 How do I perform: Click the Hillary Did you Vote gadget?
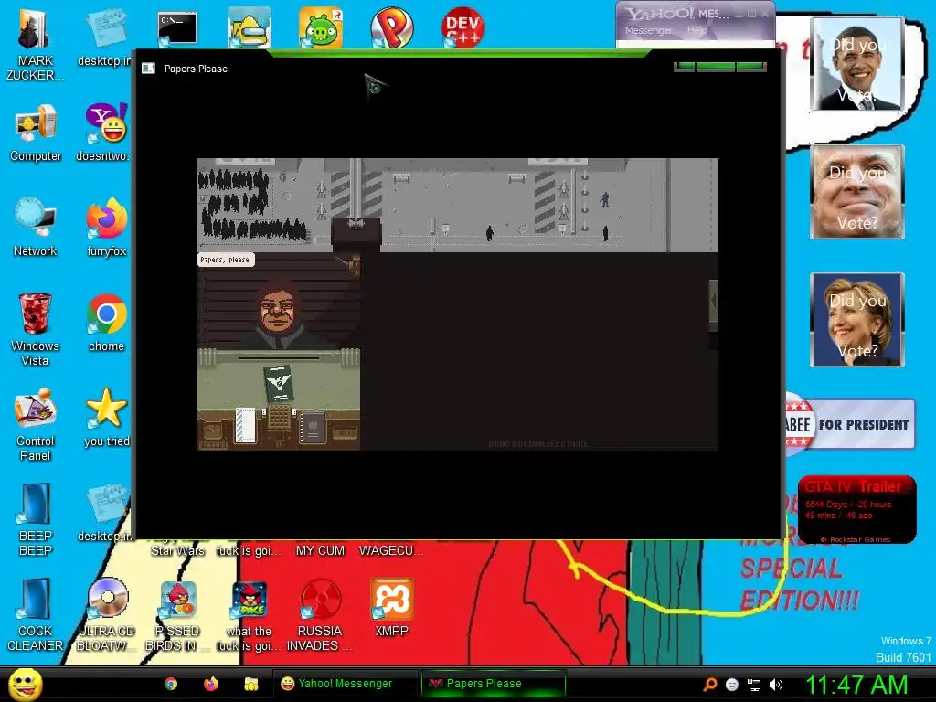point(857,319)
